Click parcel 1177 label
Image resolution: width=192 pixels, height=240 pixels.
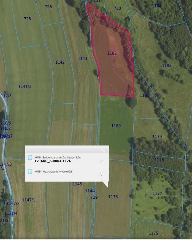click(157, 193)
